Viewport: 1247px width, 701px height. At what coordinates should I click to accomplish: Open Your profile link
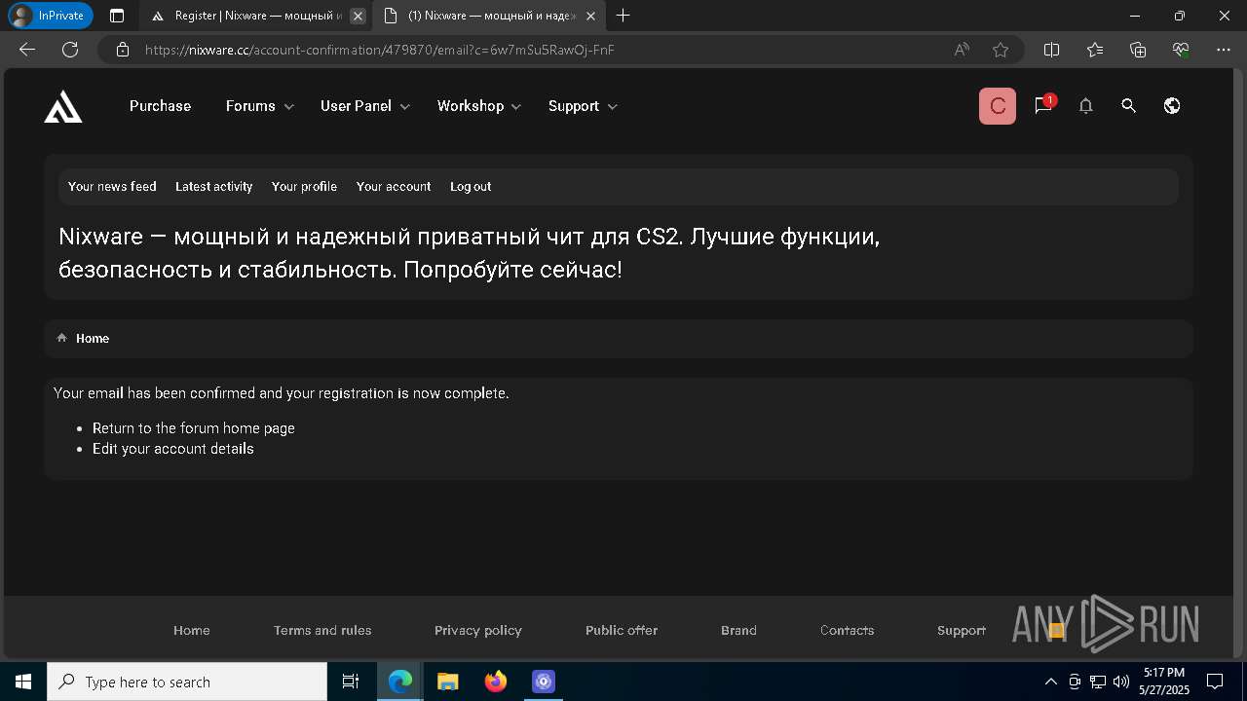coord(304,187)
